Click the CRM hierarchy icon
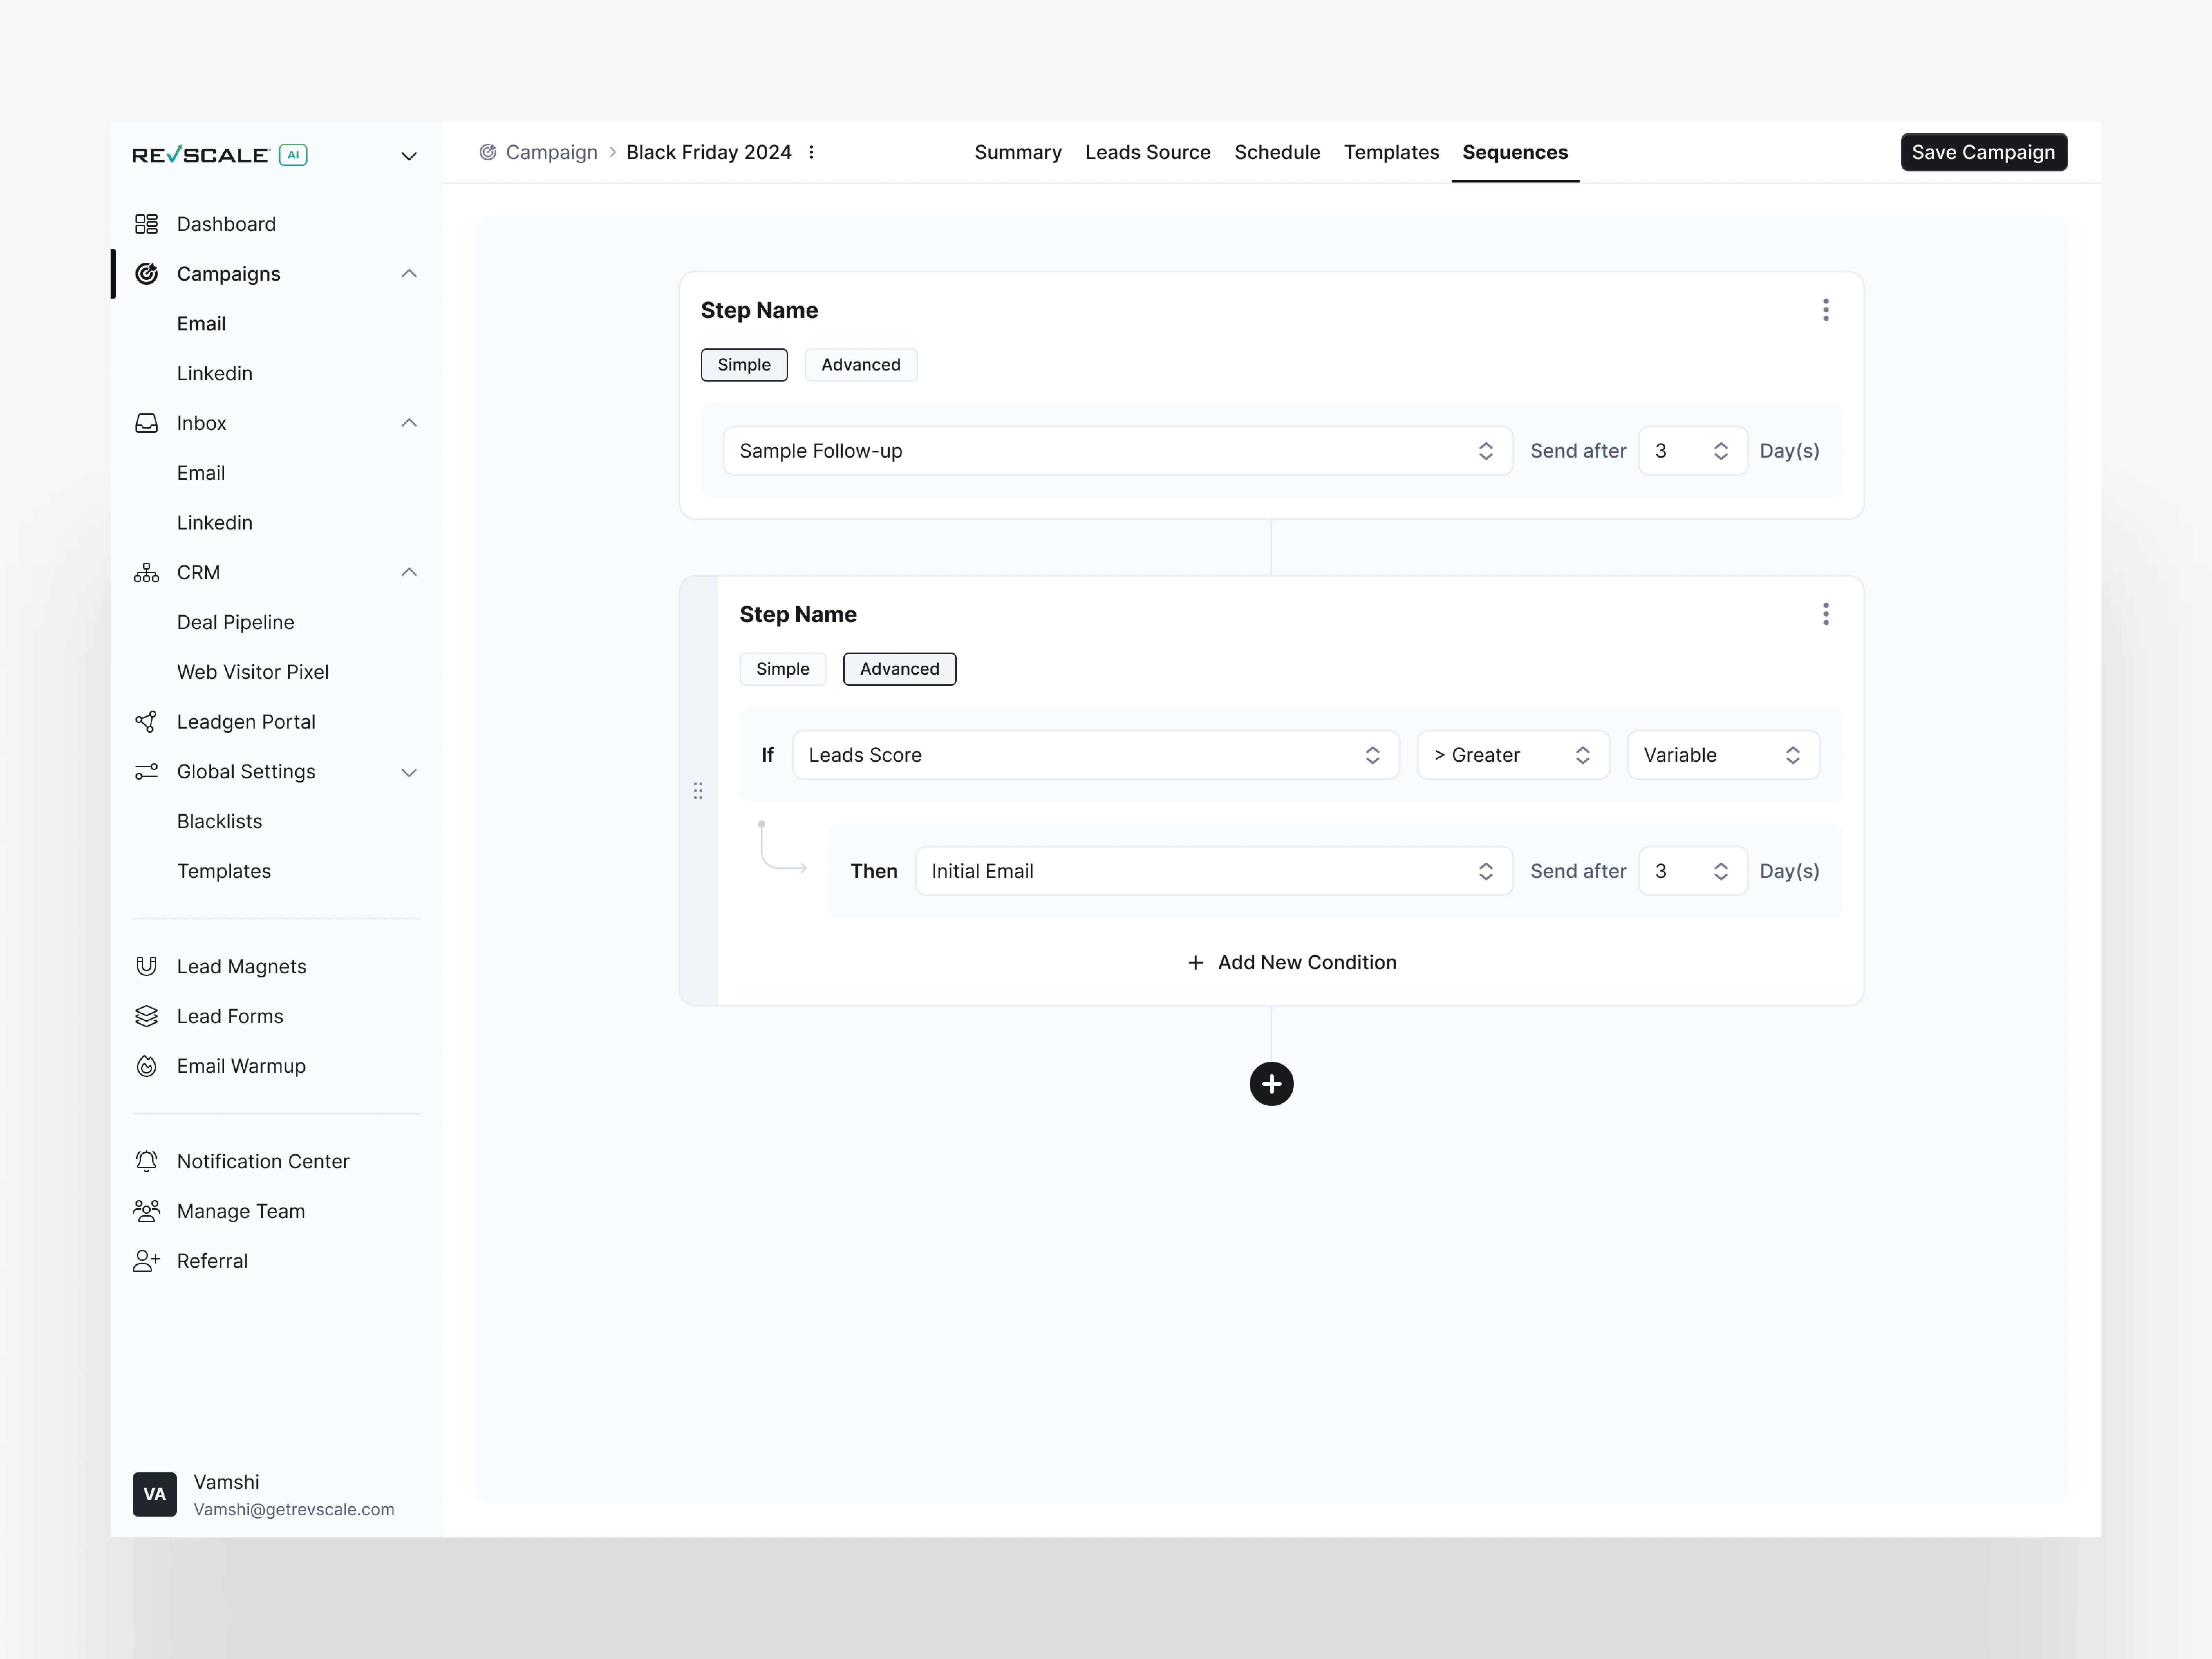The width and height of the screenshot is (2212, 1659). click(147, 573)
